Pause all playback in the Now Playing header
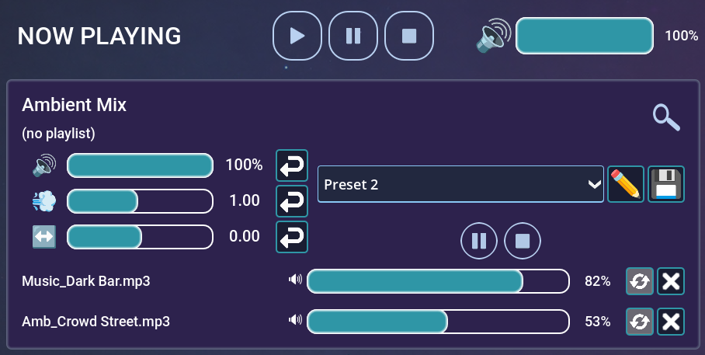 pos(353,36)
